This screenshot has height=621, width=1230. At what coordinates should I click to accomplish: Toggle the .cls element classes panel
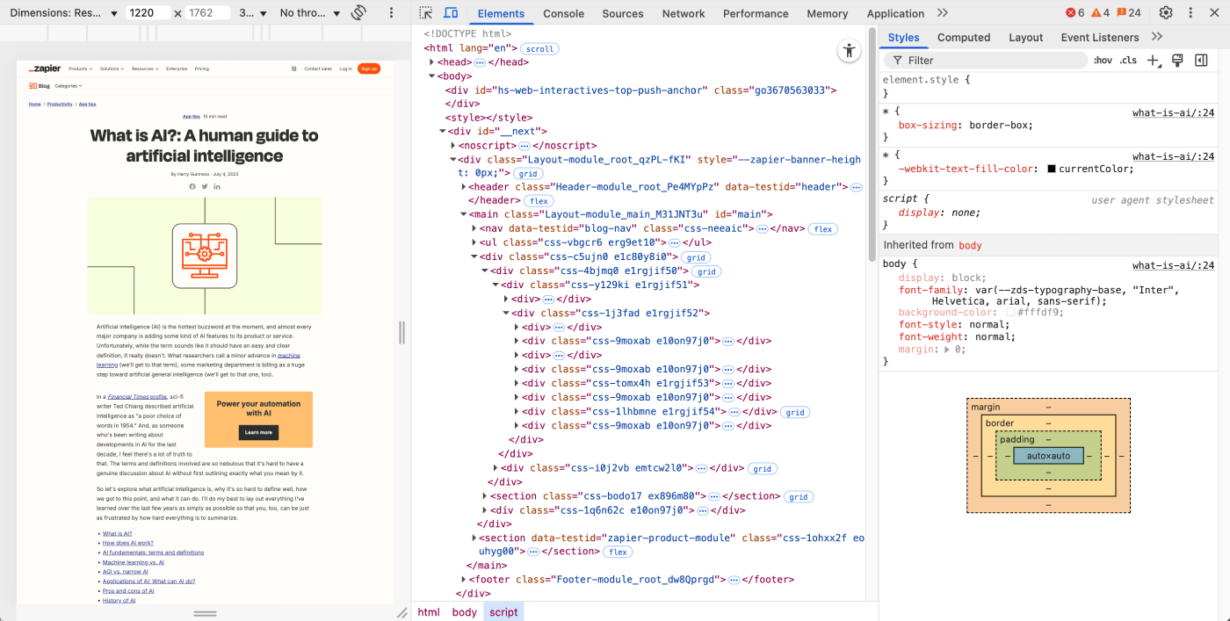pyautogui.click(x=1128, y=61)
